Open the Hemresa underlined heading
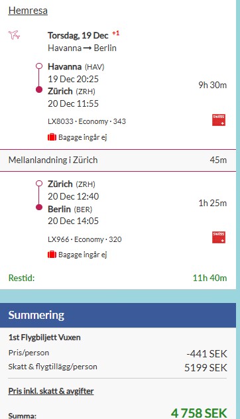This screenshot has height=419, width=240. [28, 11]
